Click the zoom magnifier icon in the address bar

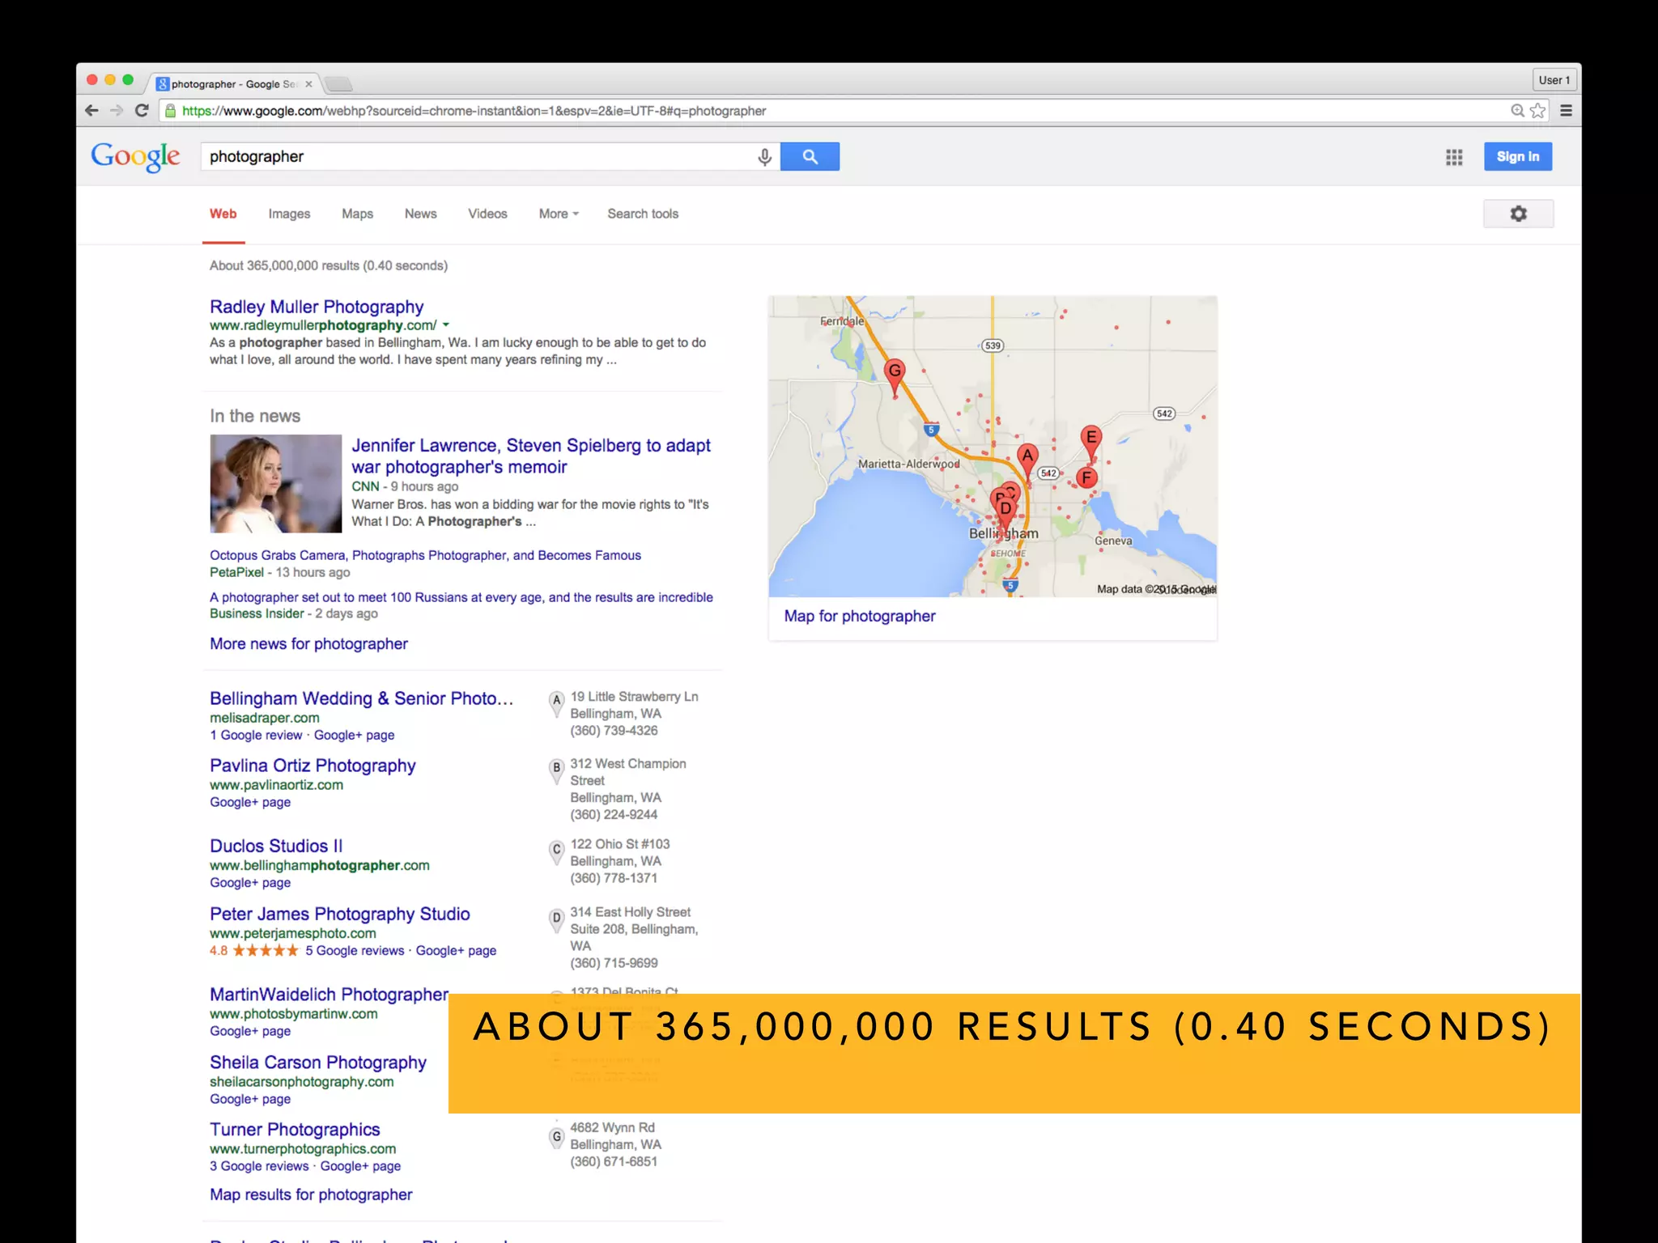coord(1517,111)
